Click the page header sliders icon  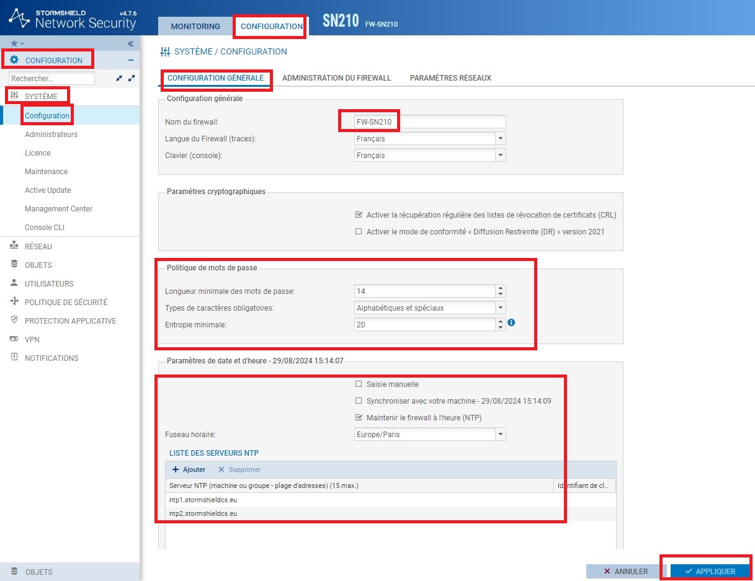(165, 51)
